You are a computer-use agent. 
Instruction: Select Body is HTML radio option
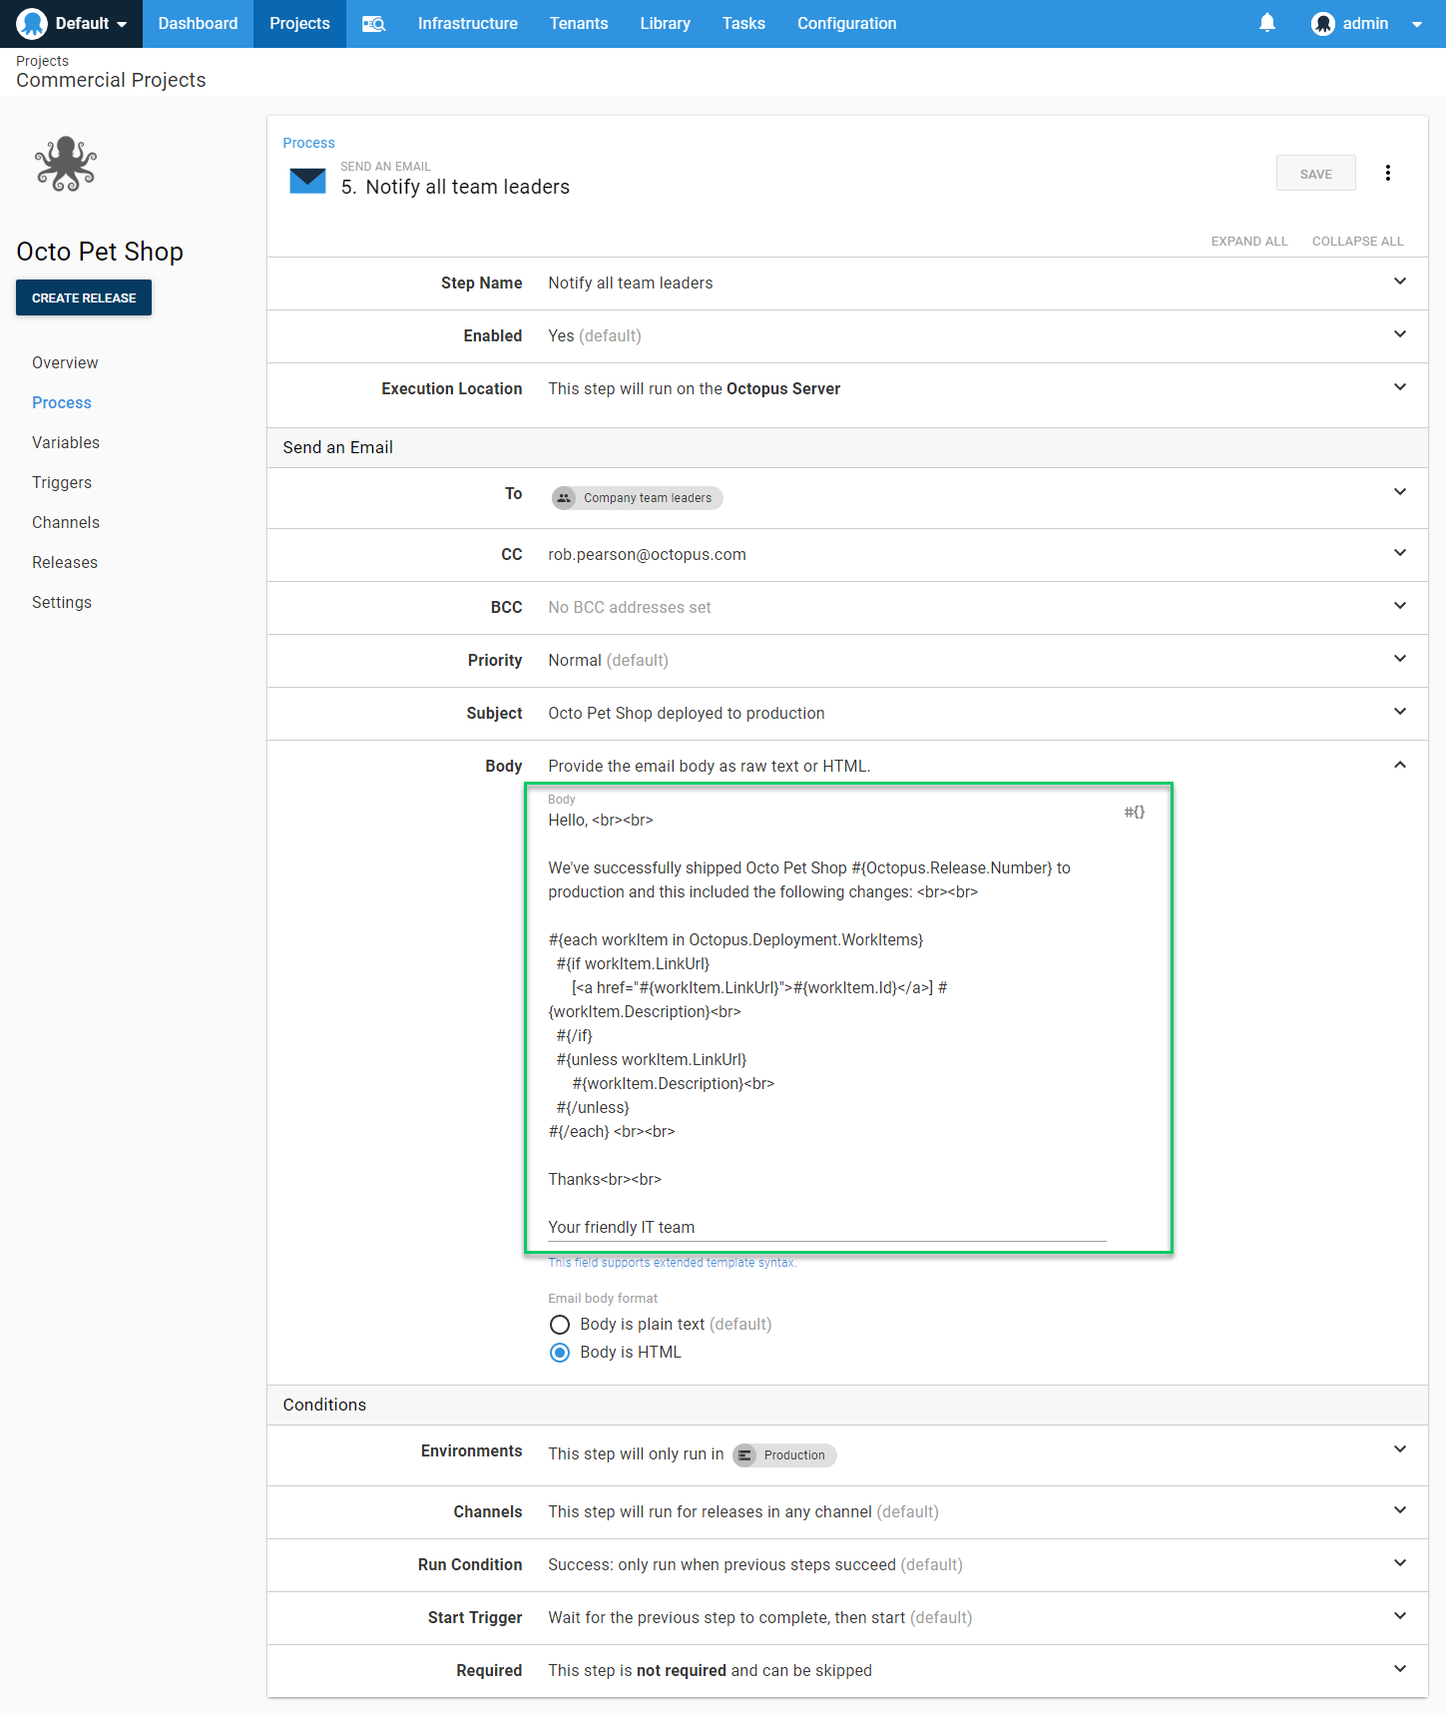(x=561, y=1353)
